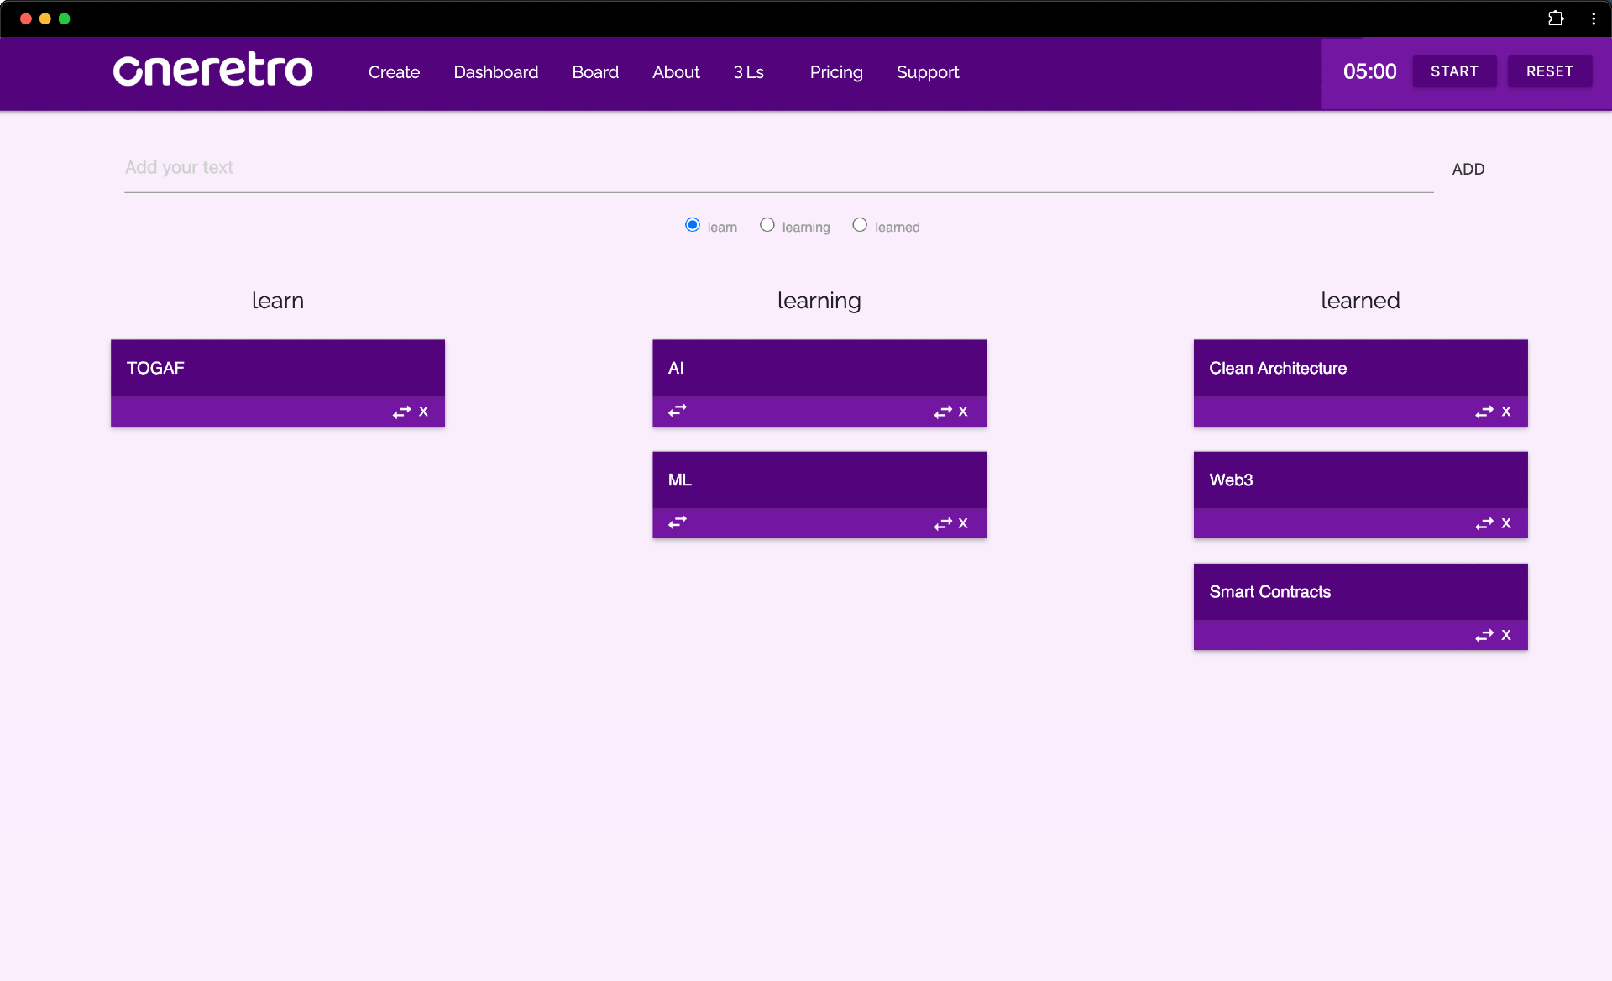Click swap arrows on Clean Architecture card
The height and width of the screenshot is (981, 1612).
[1484, 412]
